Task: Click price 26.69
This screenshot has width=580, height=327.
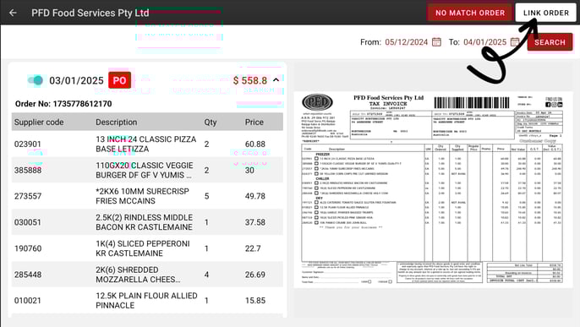Action: (254, 275)
